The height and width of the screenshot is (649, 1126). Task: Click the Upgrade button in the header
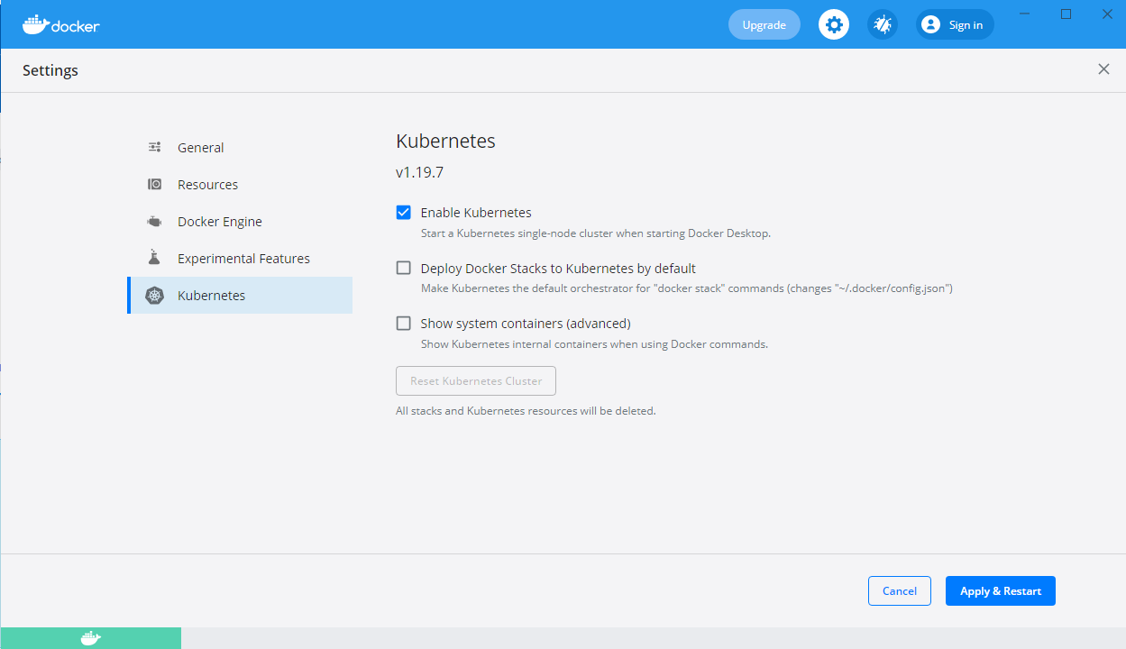[x=764, y=24]
